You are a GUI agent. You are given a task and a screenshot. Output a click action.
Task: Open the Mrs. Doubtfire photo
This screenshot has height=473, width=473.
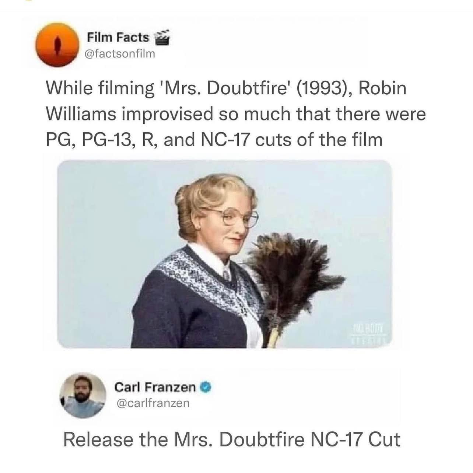[x=224, y=254]
